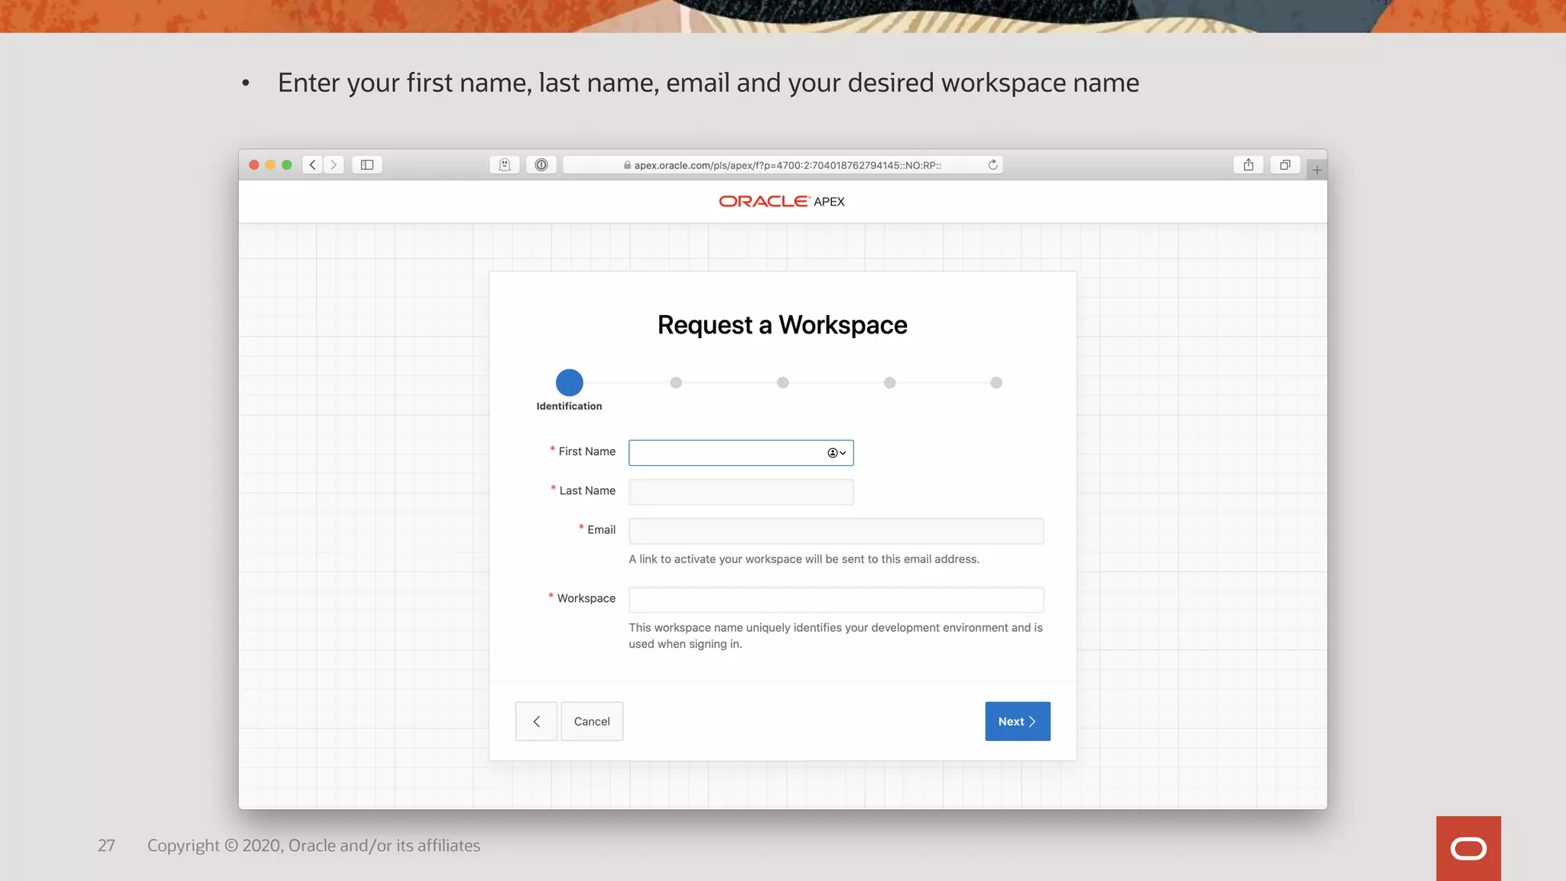Show all tabs with the tab overview icon

click(x=1285, y=164)
